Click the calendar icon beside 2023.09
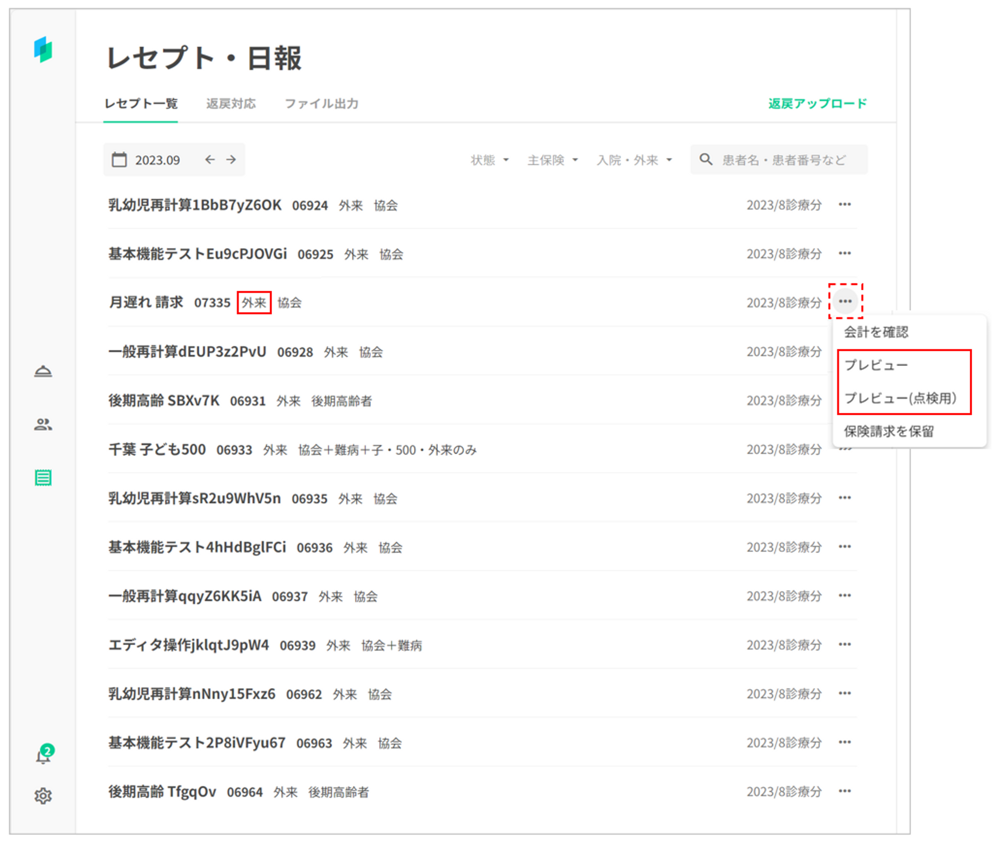Screen dimensions: 993x846 [x=119, y=160]
